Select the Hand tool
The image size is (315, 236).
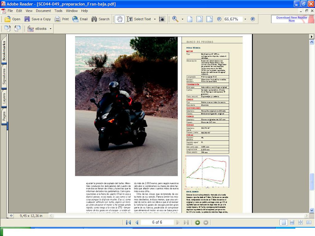pos(120,19)
